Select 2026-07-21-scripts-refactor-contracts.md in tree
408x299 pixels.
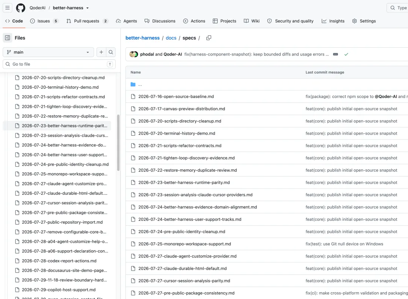(63, 97)
